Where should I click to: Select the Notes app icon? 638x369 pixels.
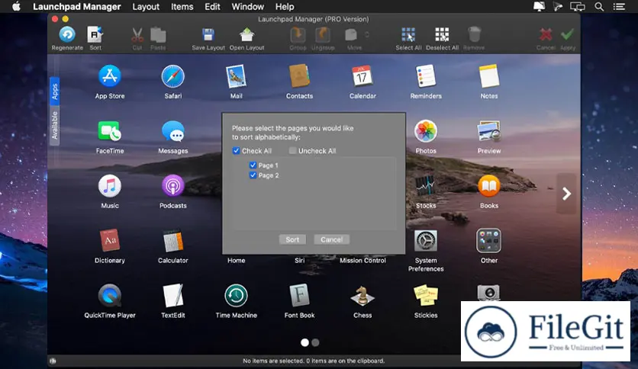tap(488, 76)
